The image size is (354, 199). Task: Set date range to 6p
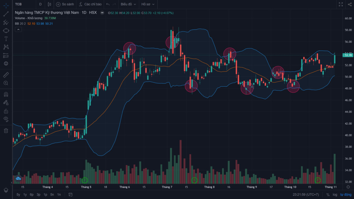(32, 195)
